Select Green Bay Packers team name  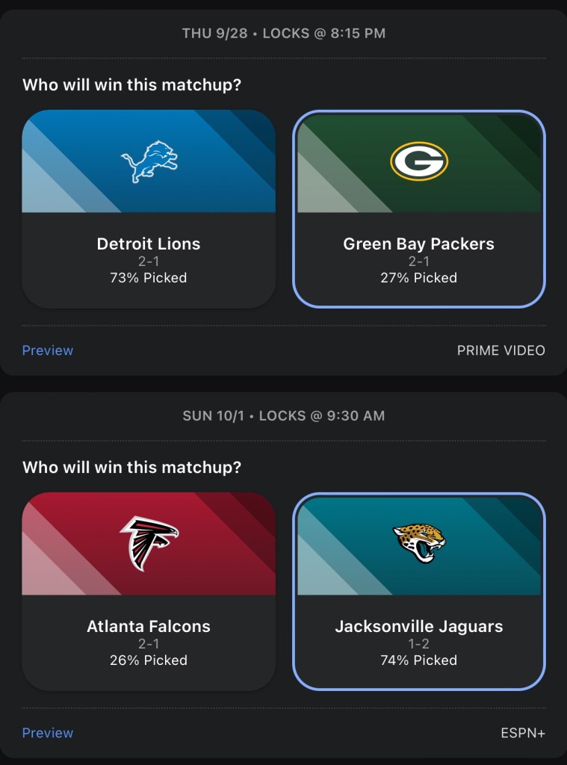coord(418,244)
